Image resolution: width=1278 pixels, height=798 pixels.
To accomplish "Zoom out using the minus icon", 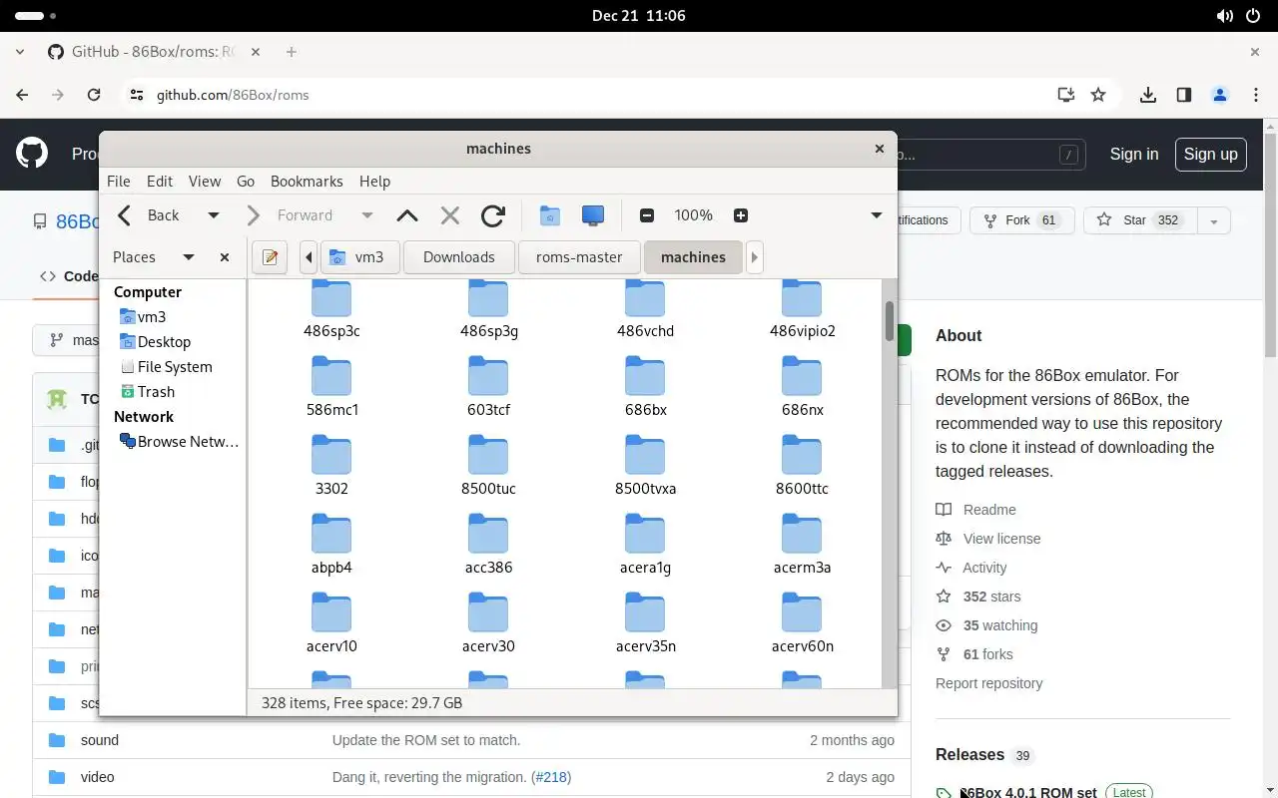I will (x=647, y=215).
